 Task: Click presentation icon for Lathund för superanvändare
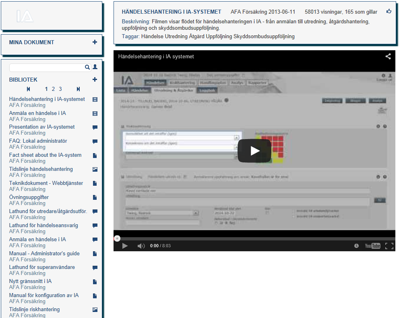pos(95,268)
